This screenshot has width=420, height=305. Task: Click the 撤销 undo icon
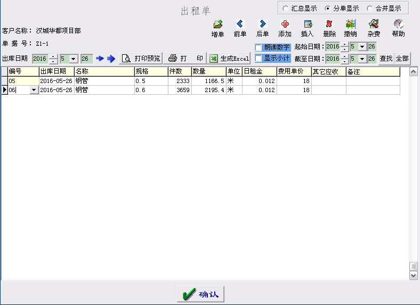350,24
